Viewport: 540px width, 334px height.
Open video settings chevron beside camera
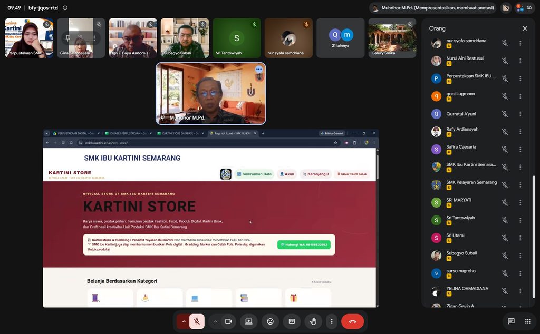[215, 321]
